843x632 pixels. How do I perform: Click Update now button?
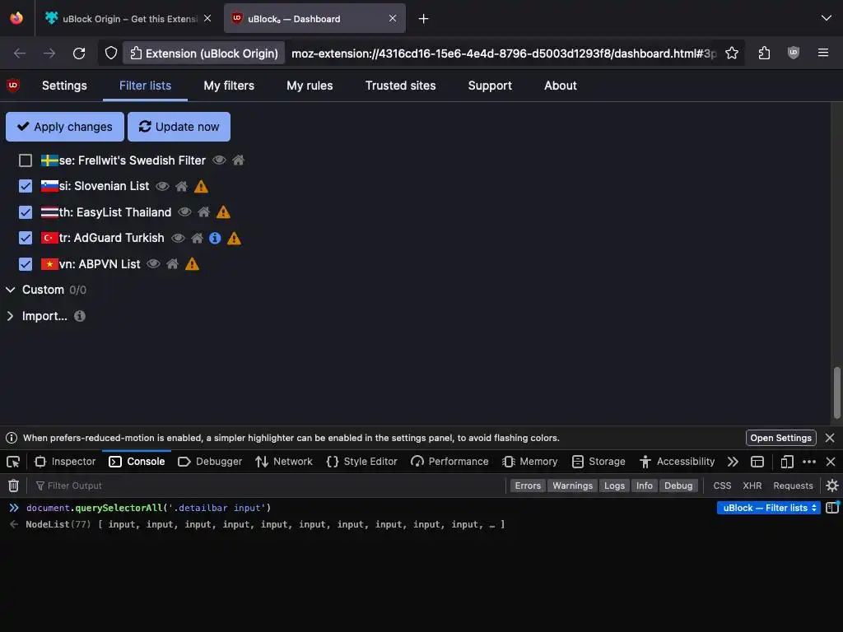coord(179,127)
